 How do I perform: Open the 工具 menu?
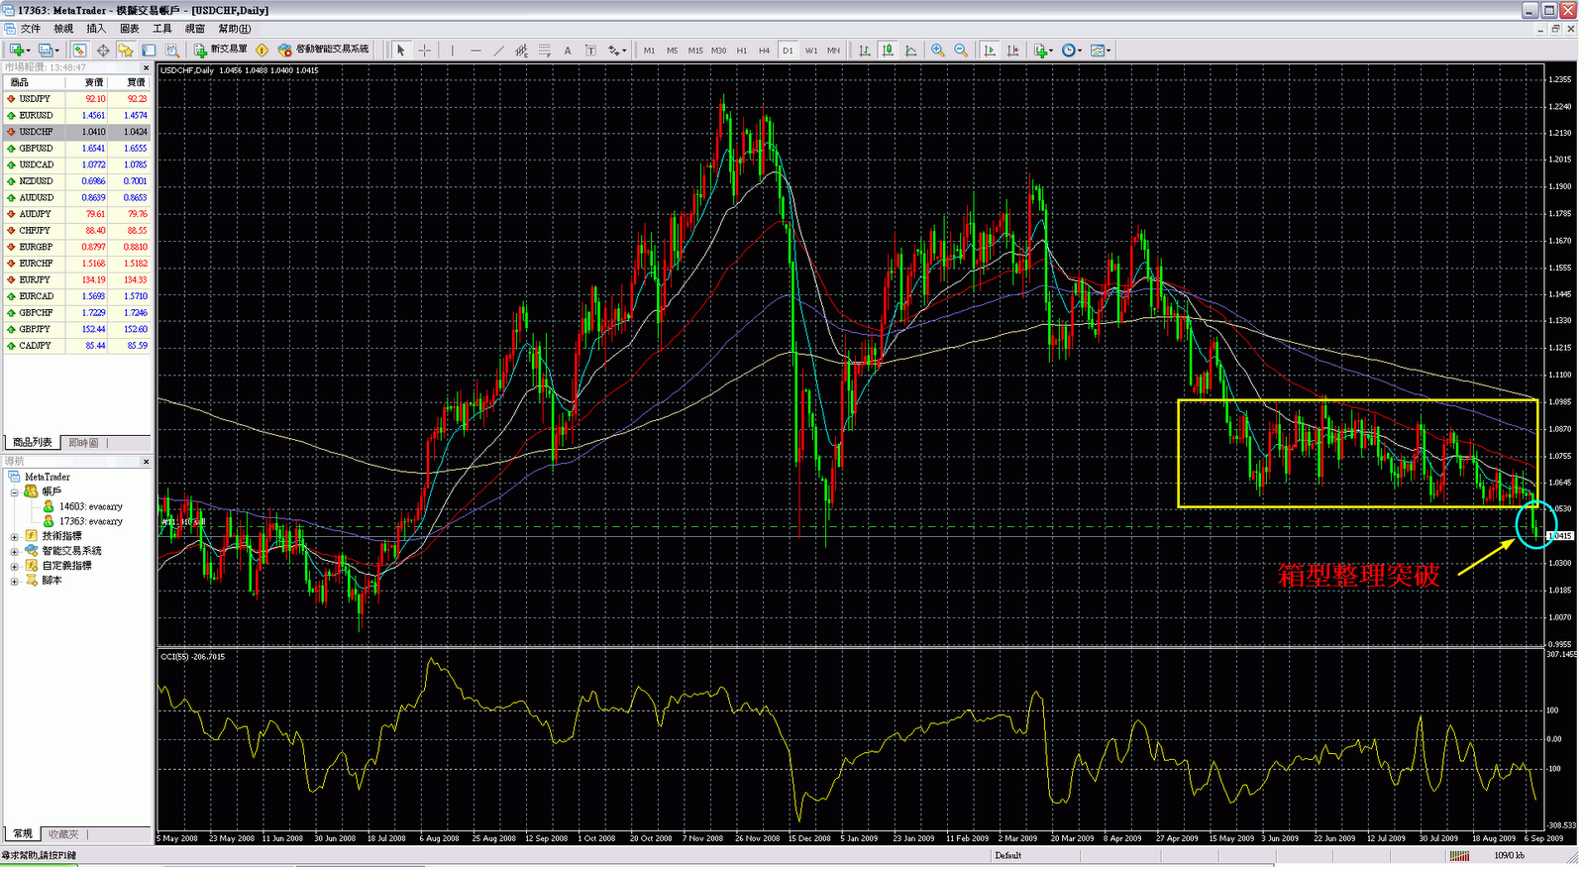[x=162, y=29]
